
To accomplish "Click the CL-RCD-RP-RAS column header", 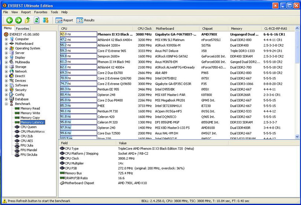I will (x=275, y=29).
